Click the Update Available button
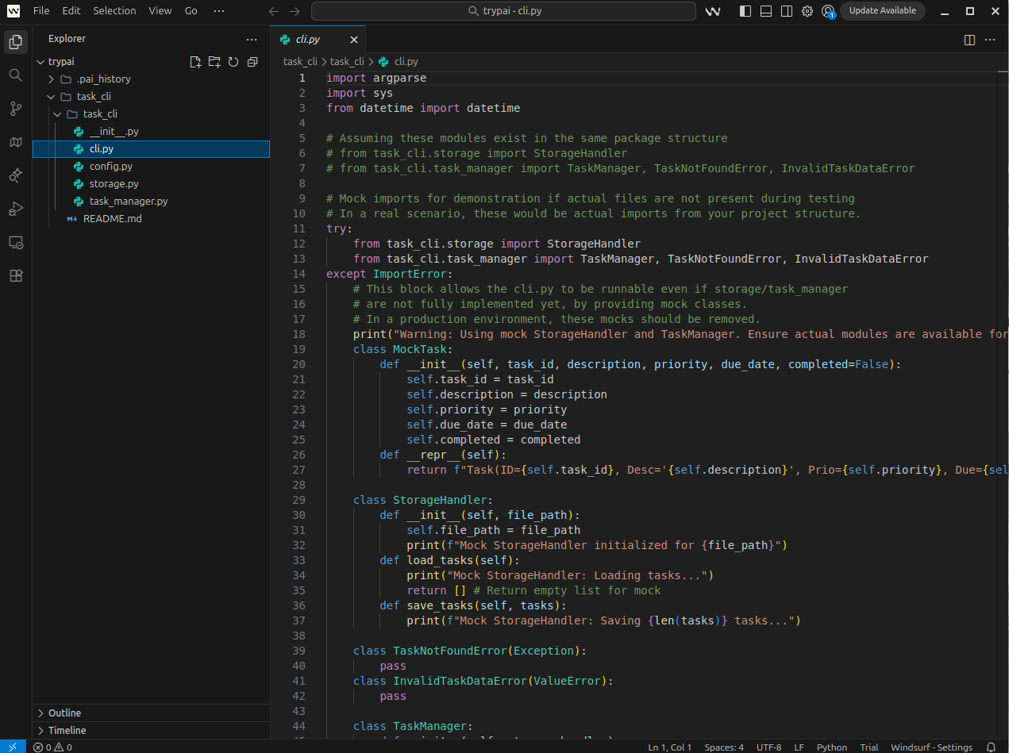The width and height of the screenshot is (1009, 753). [882, 11]
